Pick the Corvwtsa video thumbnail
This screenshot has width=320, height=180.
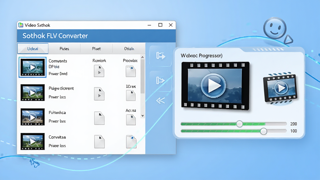pyautogui.click(x=32, y=141)
